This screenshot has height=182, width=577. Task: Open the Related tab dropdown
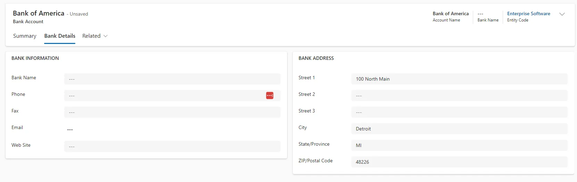pyautogui.click(x=95, y=36)
